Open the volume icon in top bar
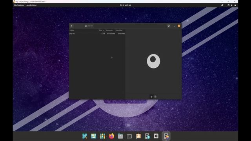This screenshot has width=251, height=141. click(x=232, y=5)
